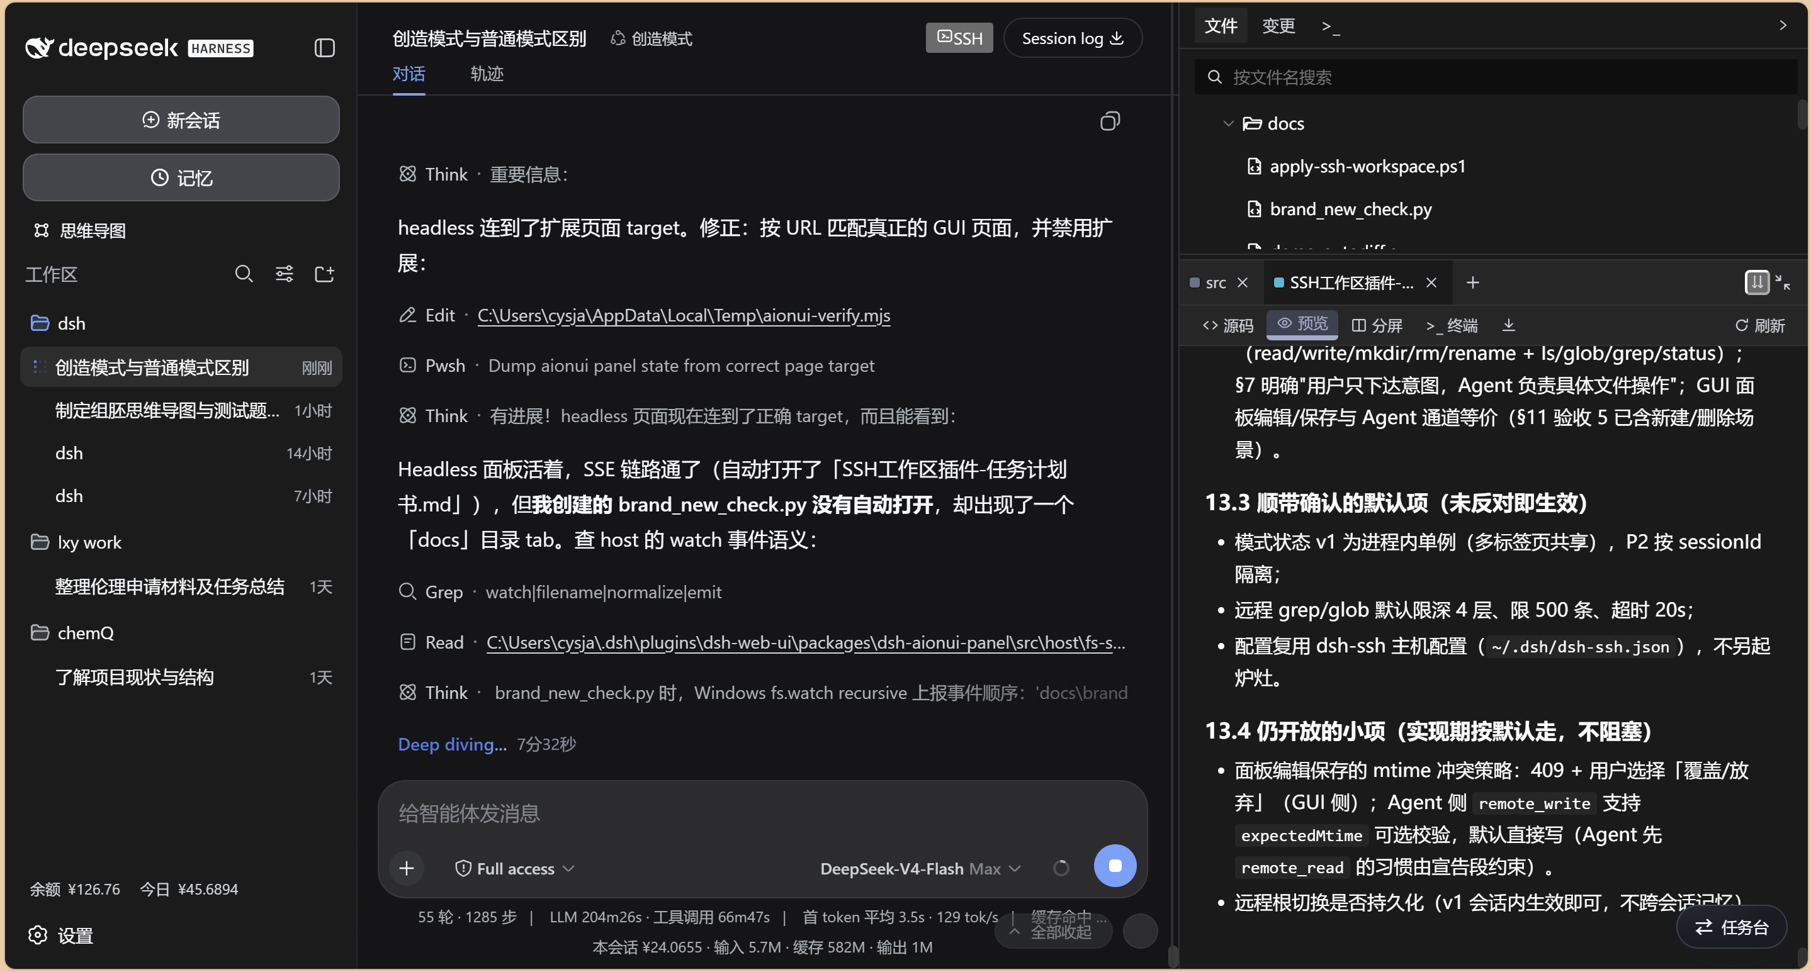The image size is (1811, 972).
Task: Collapse the docs folder chevron
Action: 1227,124
